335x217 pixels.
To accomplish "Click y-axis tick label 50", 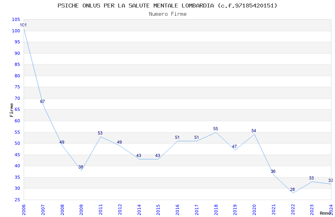I will coord(17,143).
